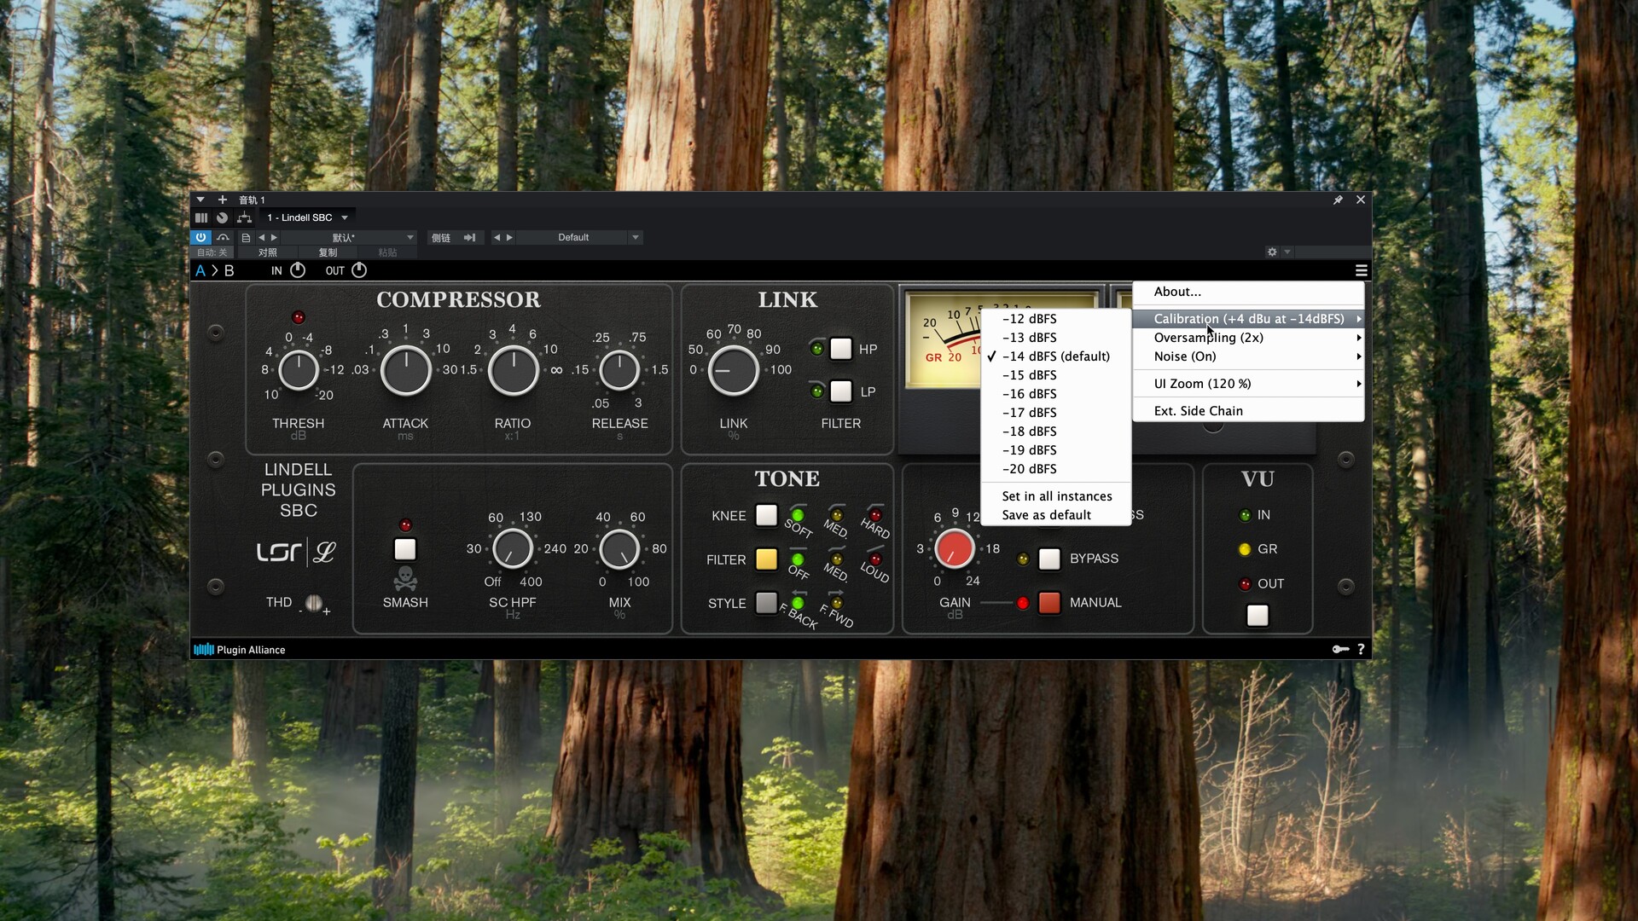Click the plus icon next to 音轨 1
The width and height of the screenshot is (1638, 921).
[223, 200]
